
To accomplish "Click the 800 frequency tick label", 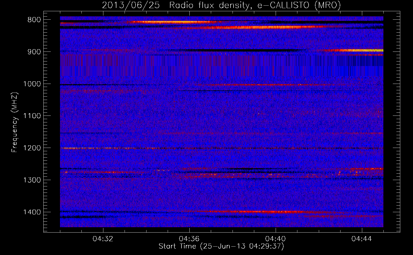I will point(34,20).
